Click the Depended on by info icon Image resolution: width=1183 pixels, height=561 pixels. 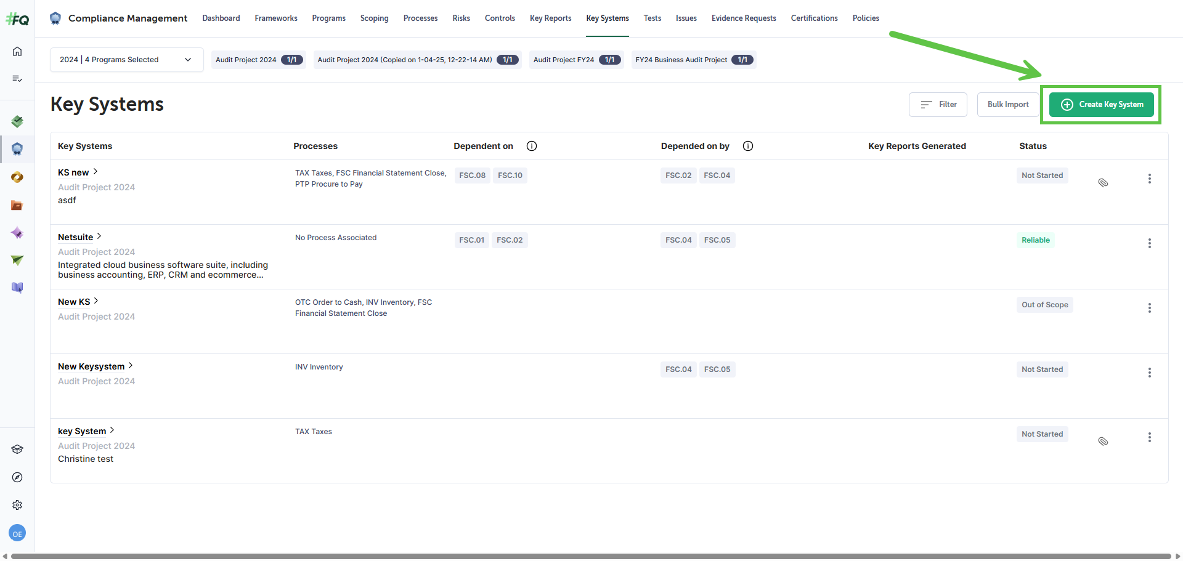tap(747, 146)
